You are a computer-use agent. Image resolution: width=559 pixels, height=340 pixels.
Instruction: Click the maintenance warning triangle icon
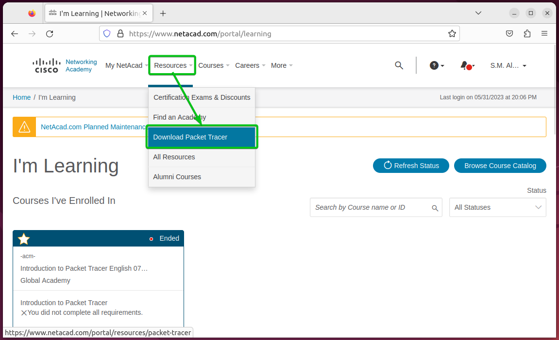point(24,127)
